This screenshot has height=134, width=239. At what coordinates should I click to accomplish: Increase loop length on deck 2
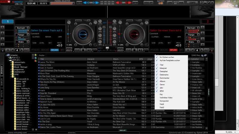click(x=202, y=50)
